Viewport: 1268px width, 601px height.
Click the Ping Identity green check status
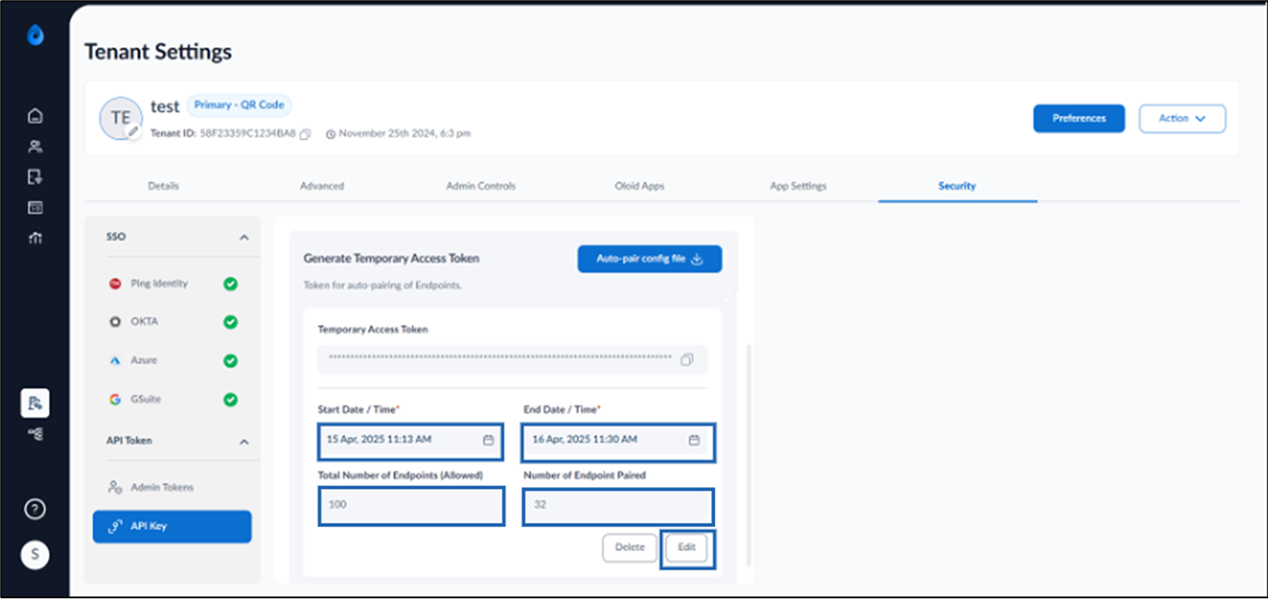(x=230, y=284)
